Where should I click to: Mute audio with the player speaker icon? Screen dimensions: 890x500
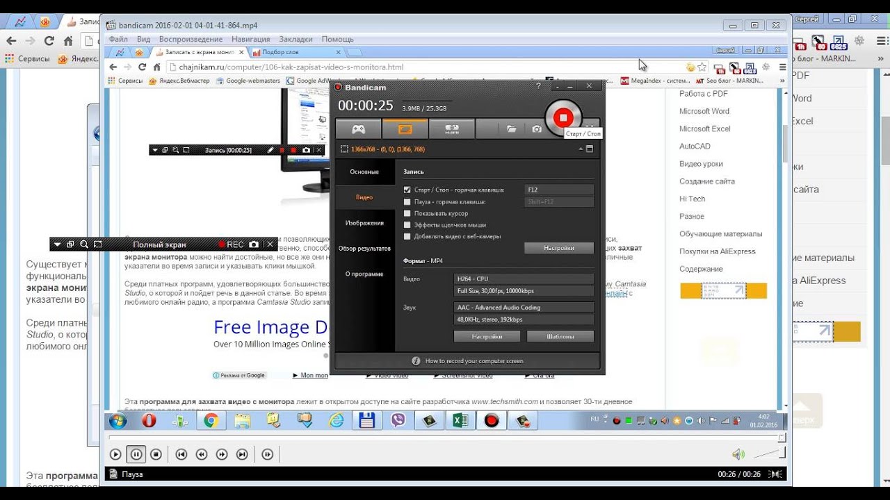coord(738,455)
